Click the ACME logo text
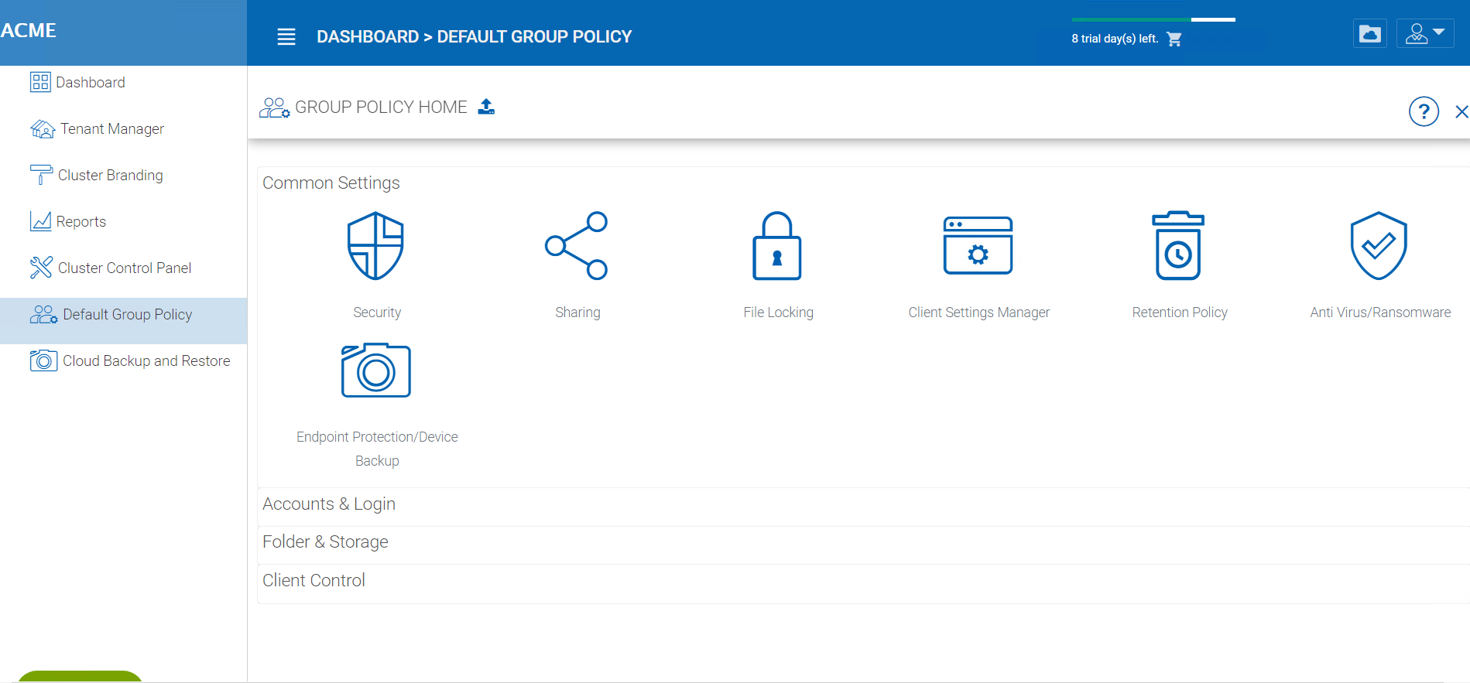Viewport: 1470px width, 683px height. pos(29,30)
